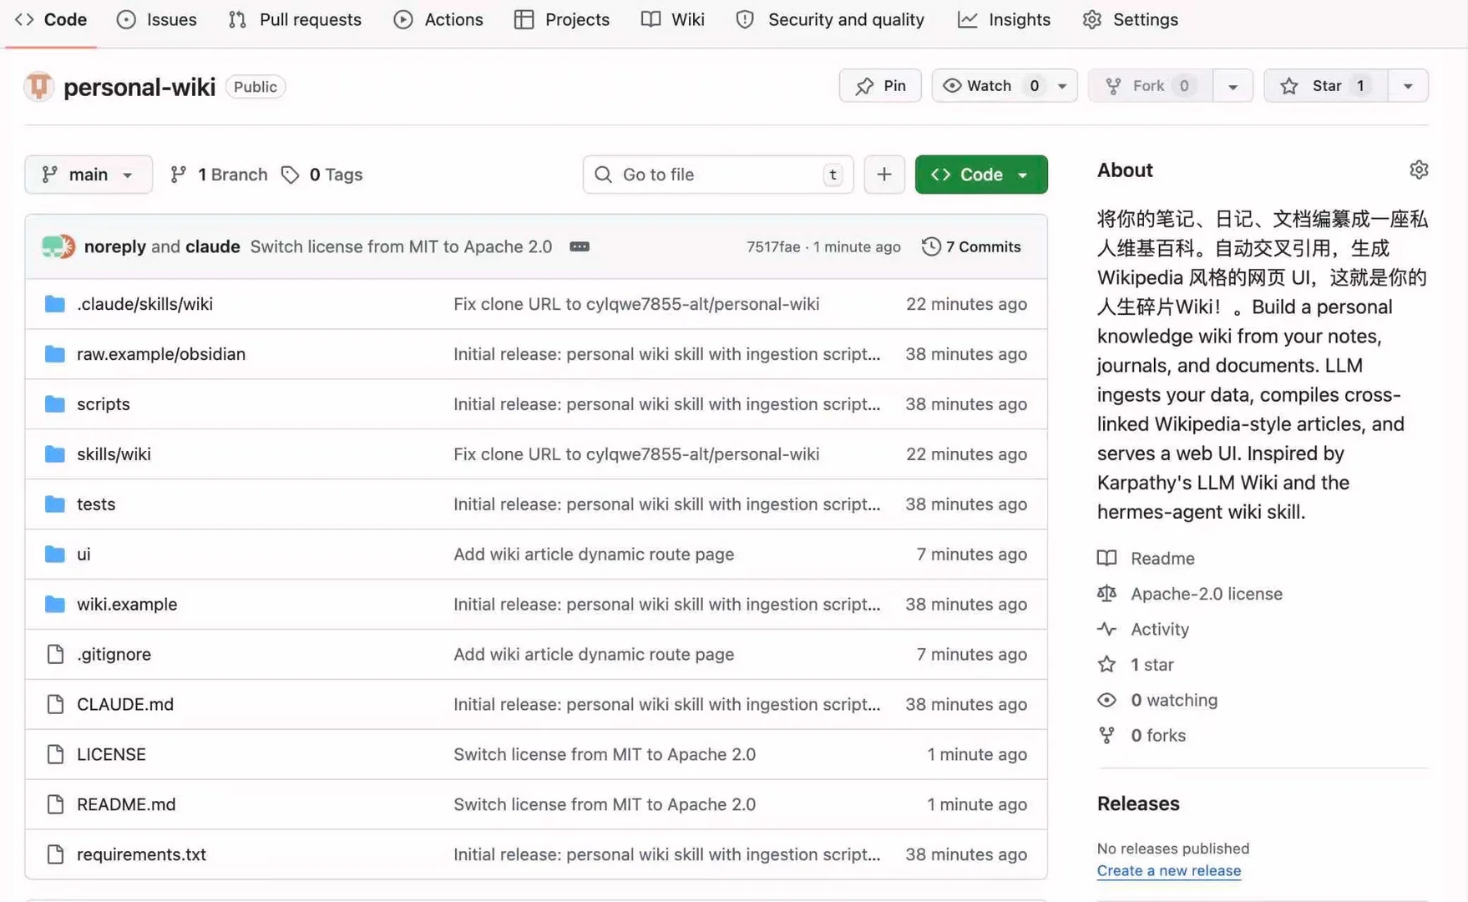
Task: Edit About details with gear icon
Action: tap(1419, 170)
